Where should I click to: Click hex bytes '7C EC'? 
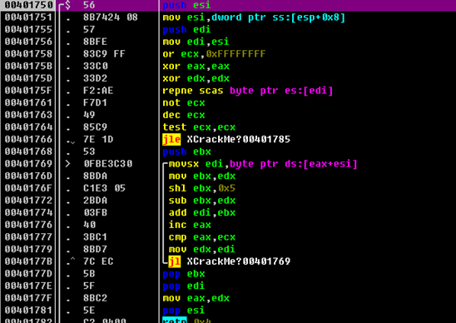98,261
